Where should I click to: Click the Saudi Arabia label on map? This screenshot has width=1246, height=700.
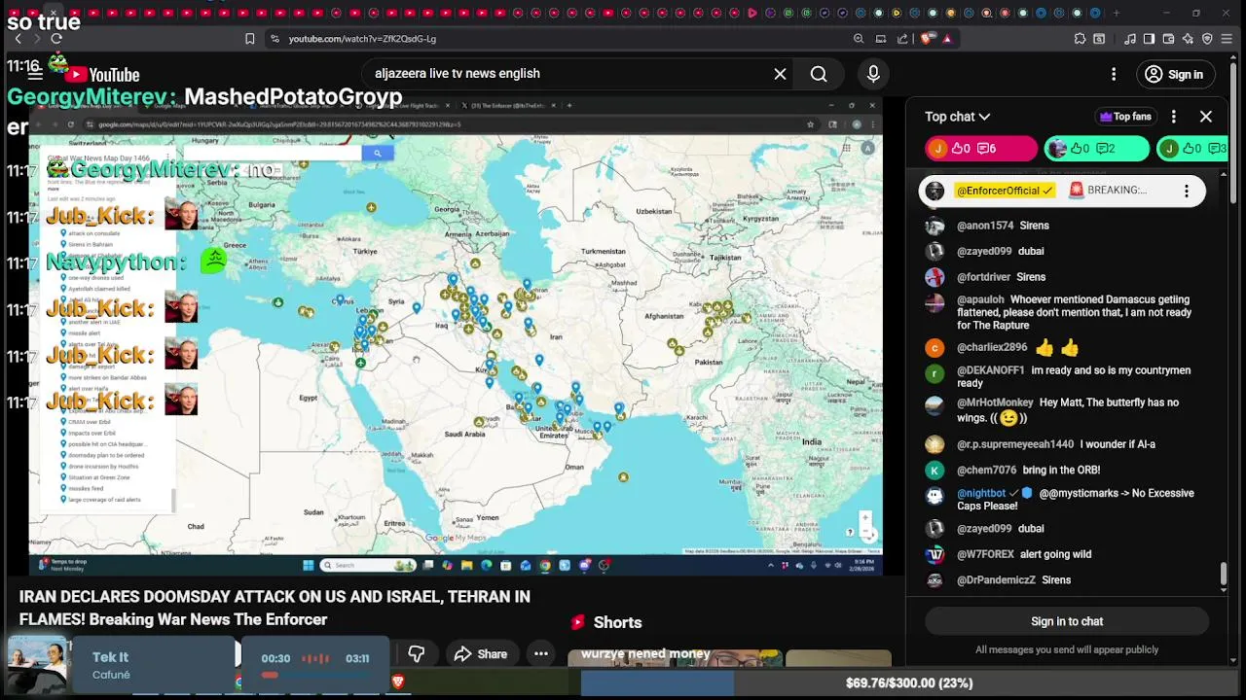(464, 434)
